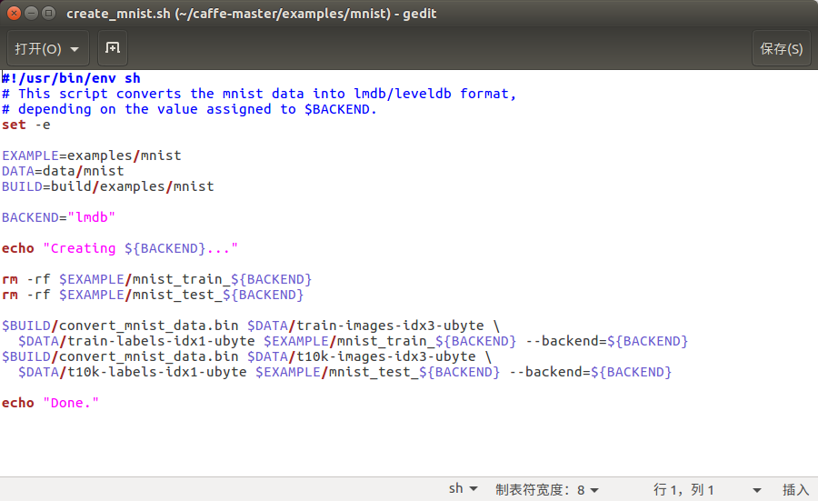This screenshot has width=818, height=501.
Task: Click the comment line mentioning lmdb/leveldb format
Action: [x=259, y=94]
